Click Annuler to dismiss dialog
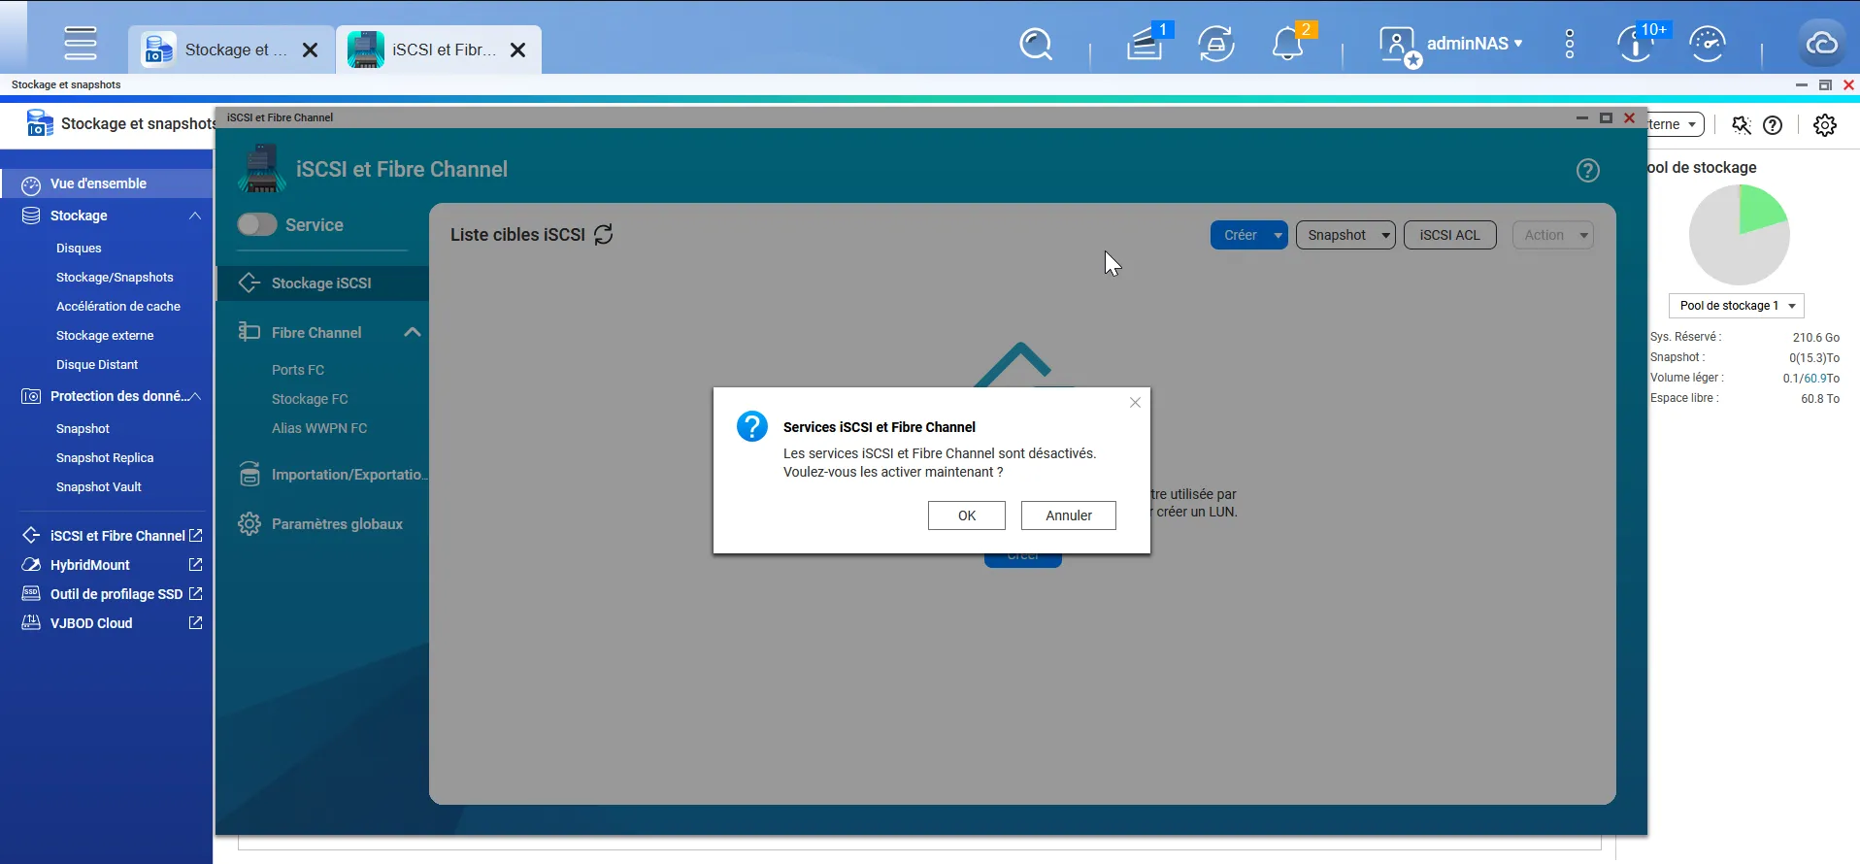Image resolution: width=1860 pixels, height=864 pixels. 1068,515
